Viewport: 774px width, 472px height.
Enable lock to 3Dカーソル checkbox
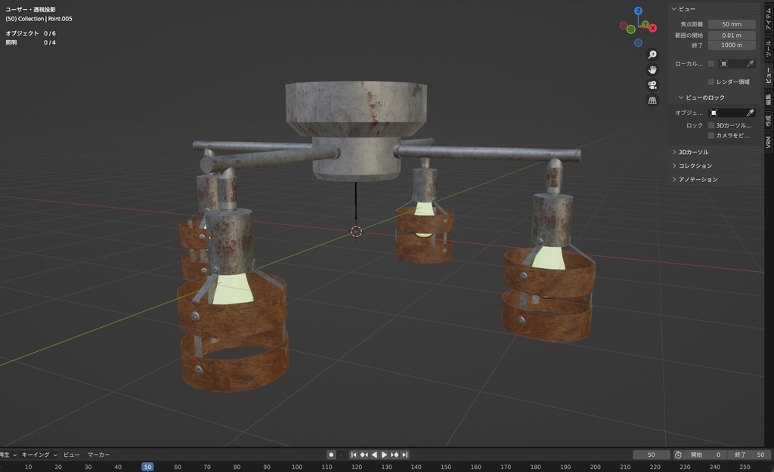[x=711, y=125]
